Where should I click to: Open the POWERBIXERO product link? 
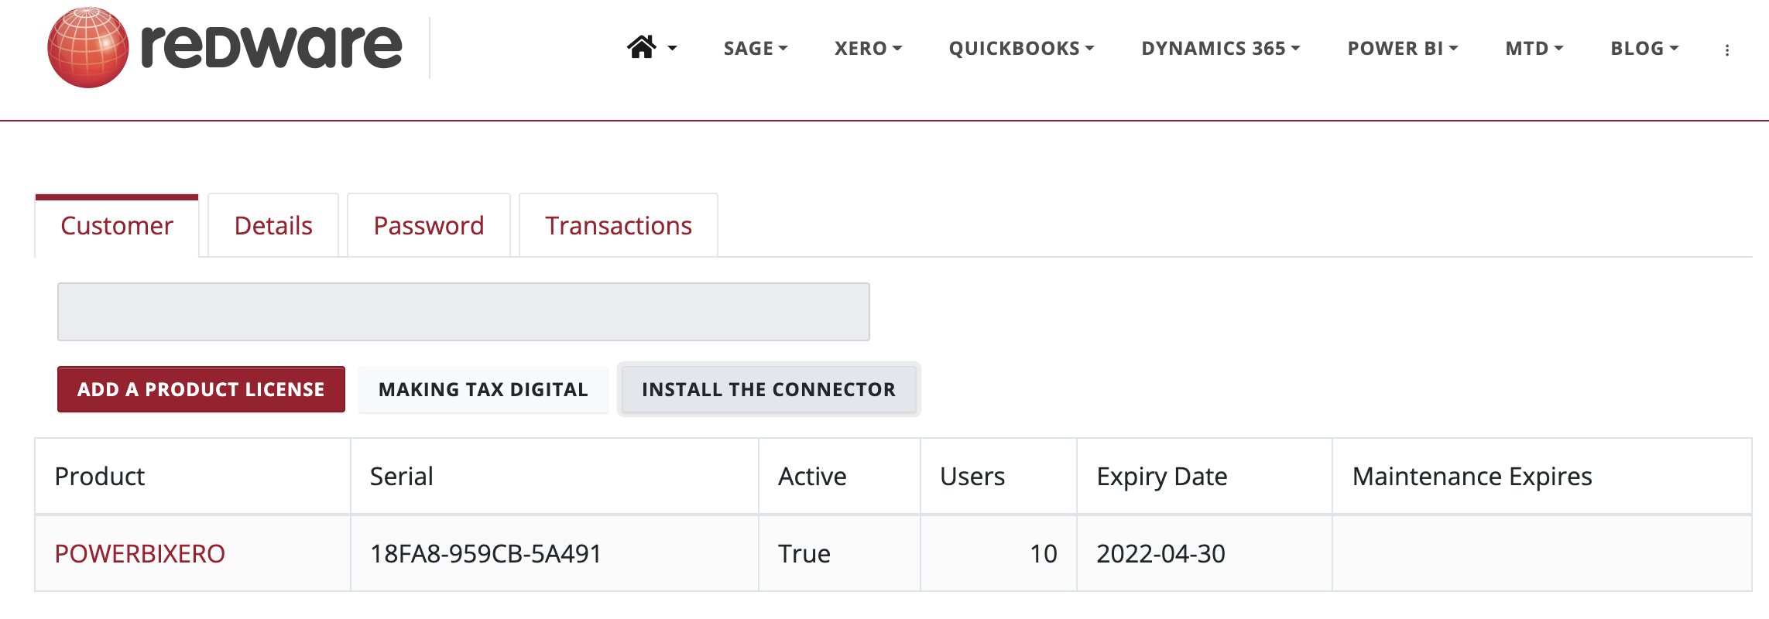[x=140, y=554]
